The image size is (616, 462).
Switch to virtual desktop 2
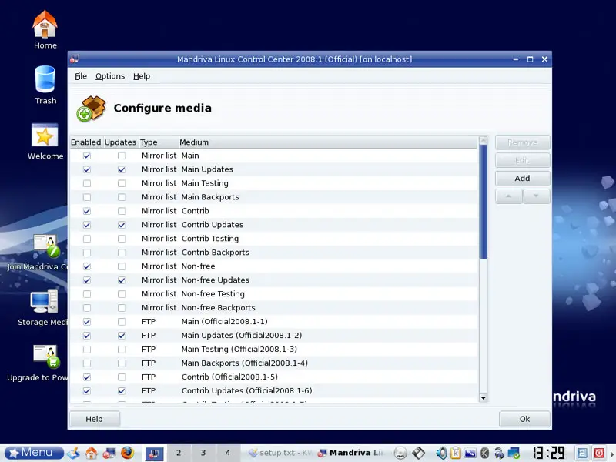click(x=179, y=453)
